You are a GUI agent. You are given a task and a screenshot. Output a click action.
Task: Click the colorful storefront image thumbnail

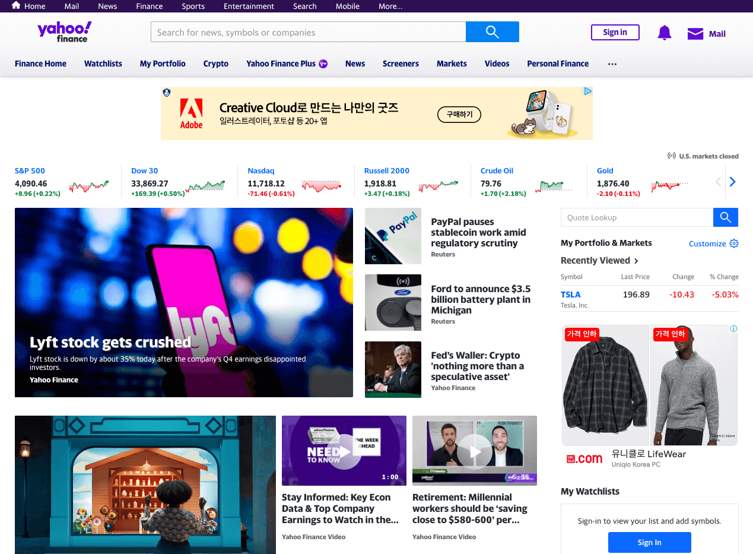pos(145,485)
